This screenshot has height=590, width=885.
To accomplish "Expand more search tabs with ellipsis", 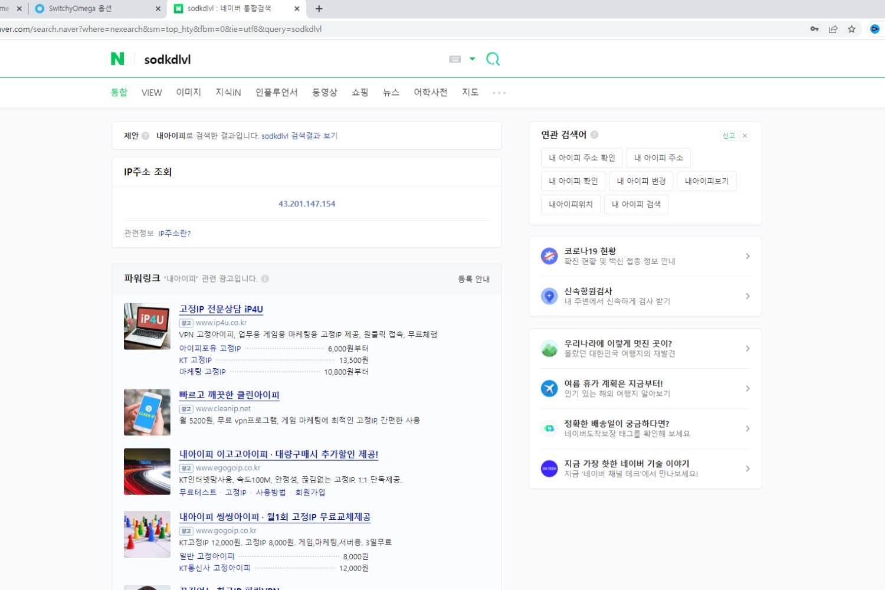I will pyautogui.click(x=499, y=93).
